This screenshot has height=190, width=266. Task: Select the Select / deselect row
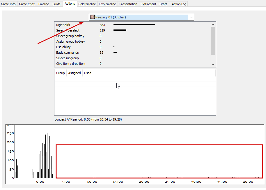click(x=132, y=30)
